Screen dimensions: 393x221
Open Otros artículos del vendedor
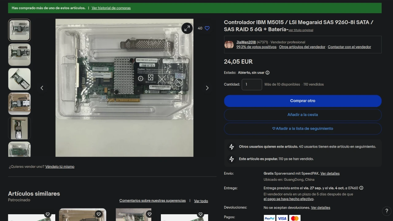(302, 47)
